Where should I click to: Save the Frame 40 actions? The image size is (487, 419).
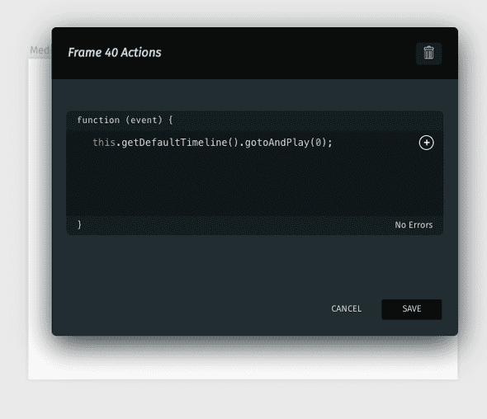(x=412, y=309)
